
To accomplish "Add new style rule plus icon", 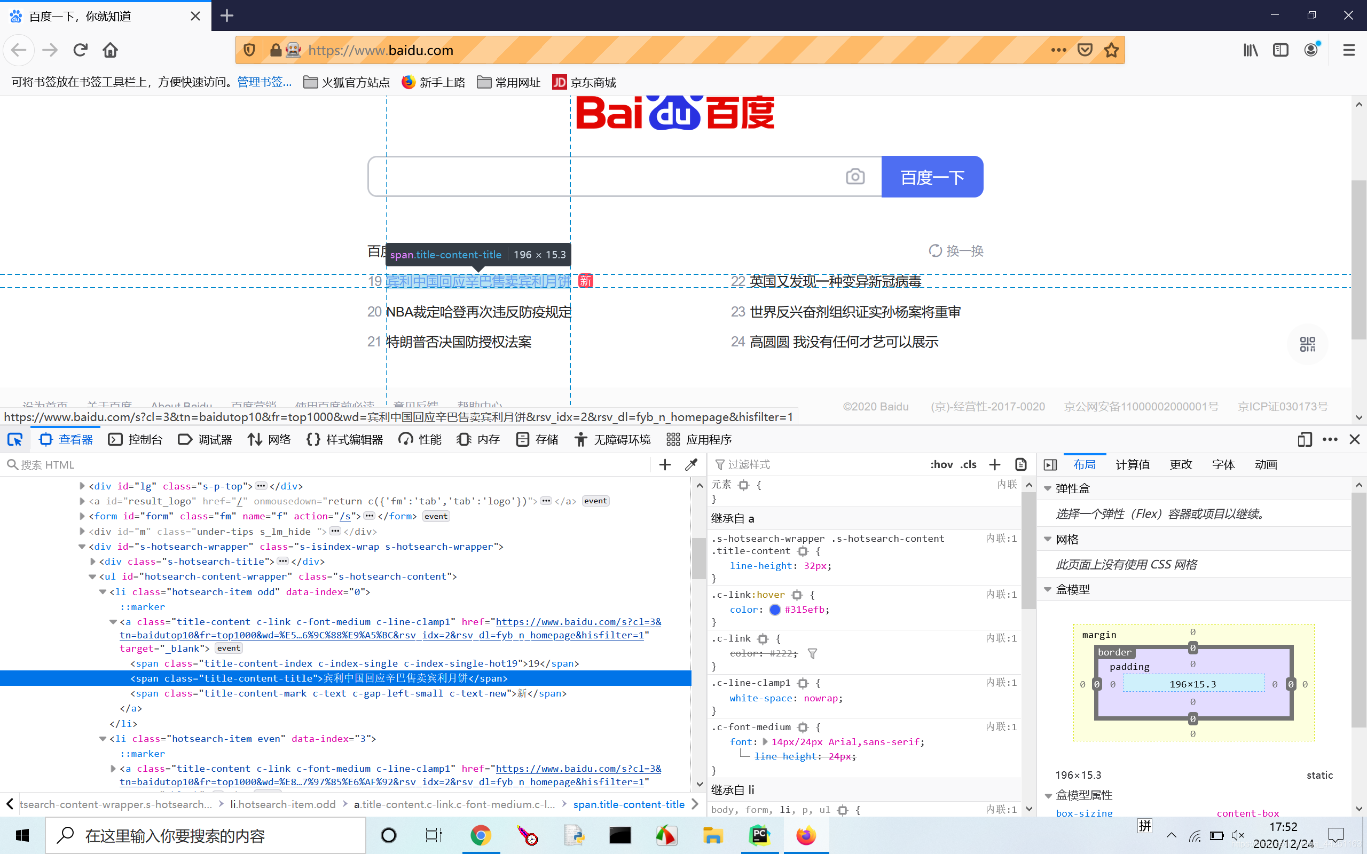I will [x=995, y=465].
